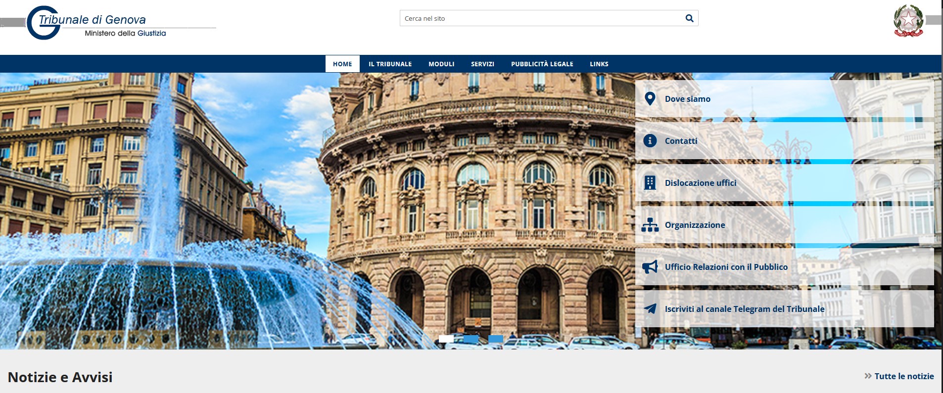Go to the Home tab
Screen dimensions: 943x393
coord(342,64)
